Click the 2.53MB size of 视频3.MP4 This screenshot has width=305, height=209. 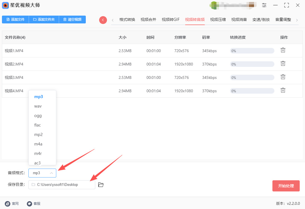(x=125, y=77)
